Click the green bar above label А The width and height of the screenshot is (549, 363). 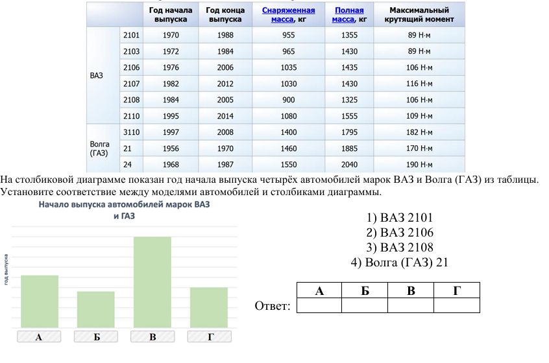pyautogui.click(x=39, y=301)
